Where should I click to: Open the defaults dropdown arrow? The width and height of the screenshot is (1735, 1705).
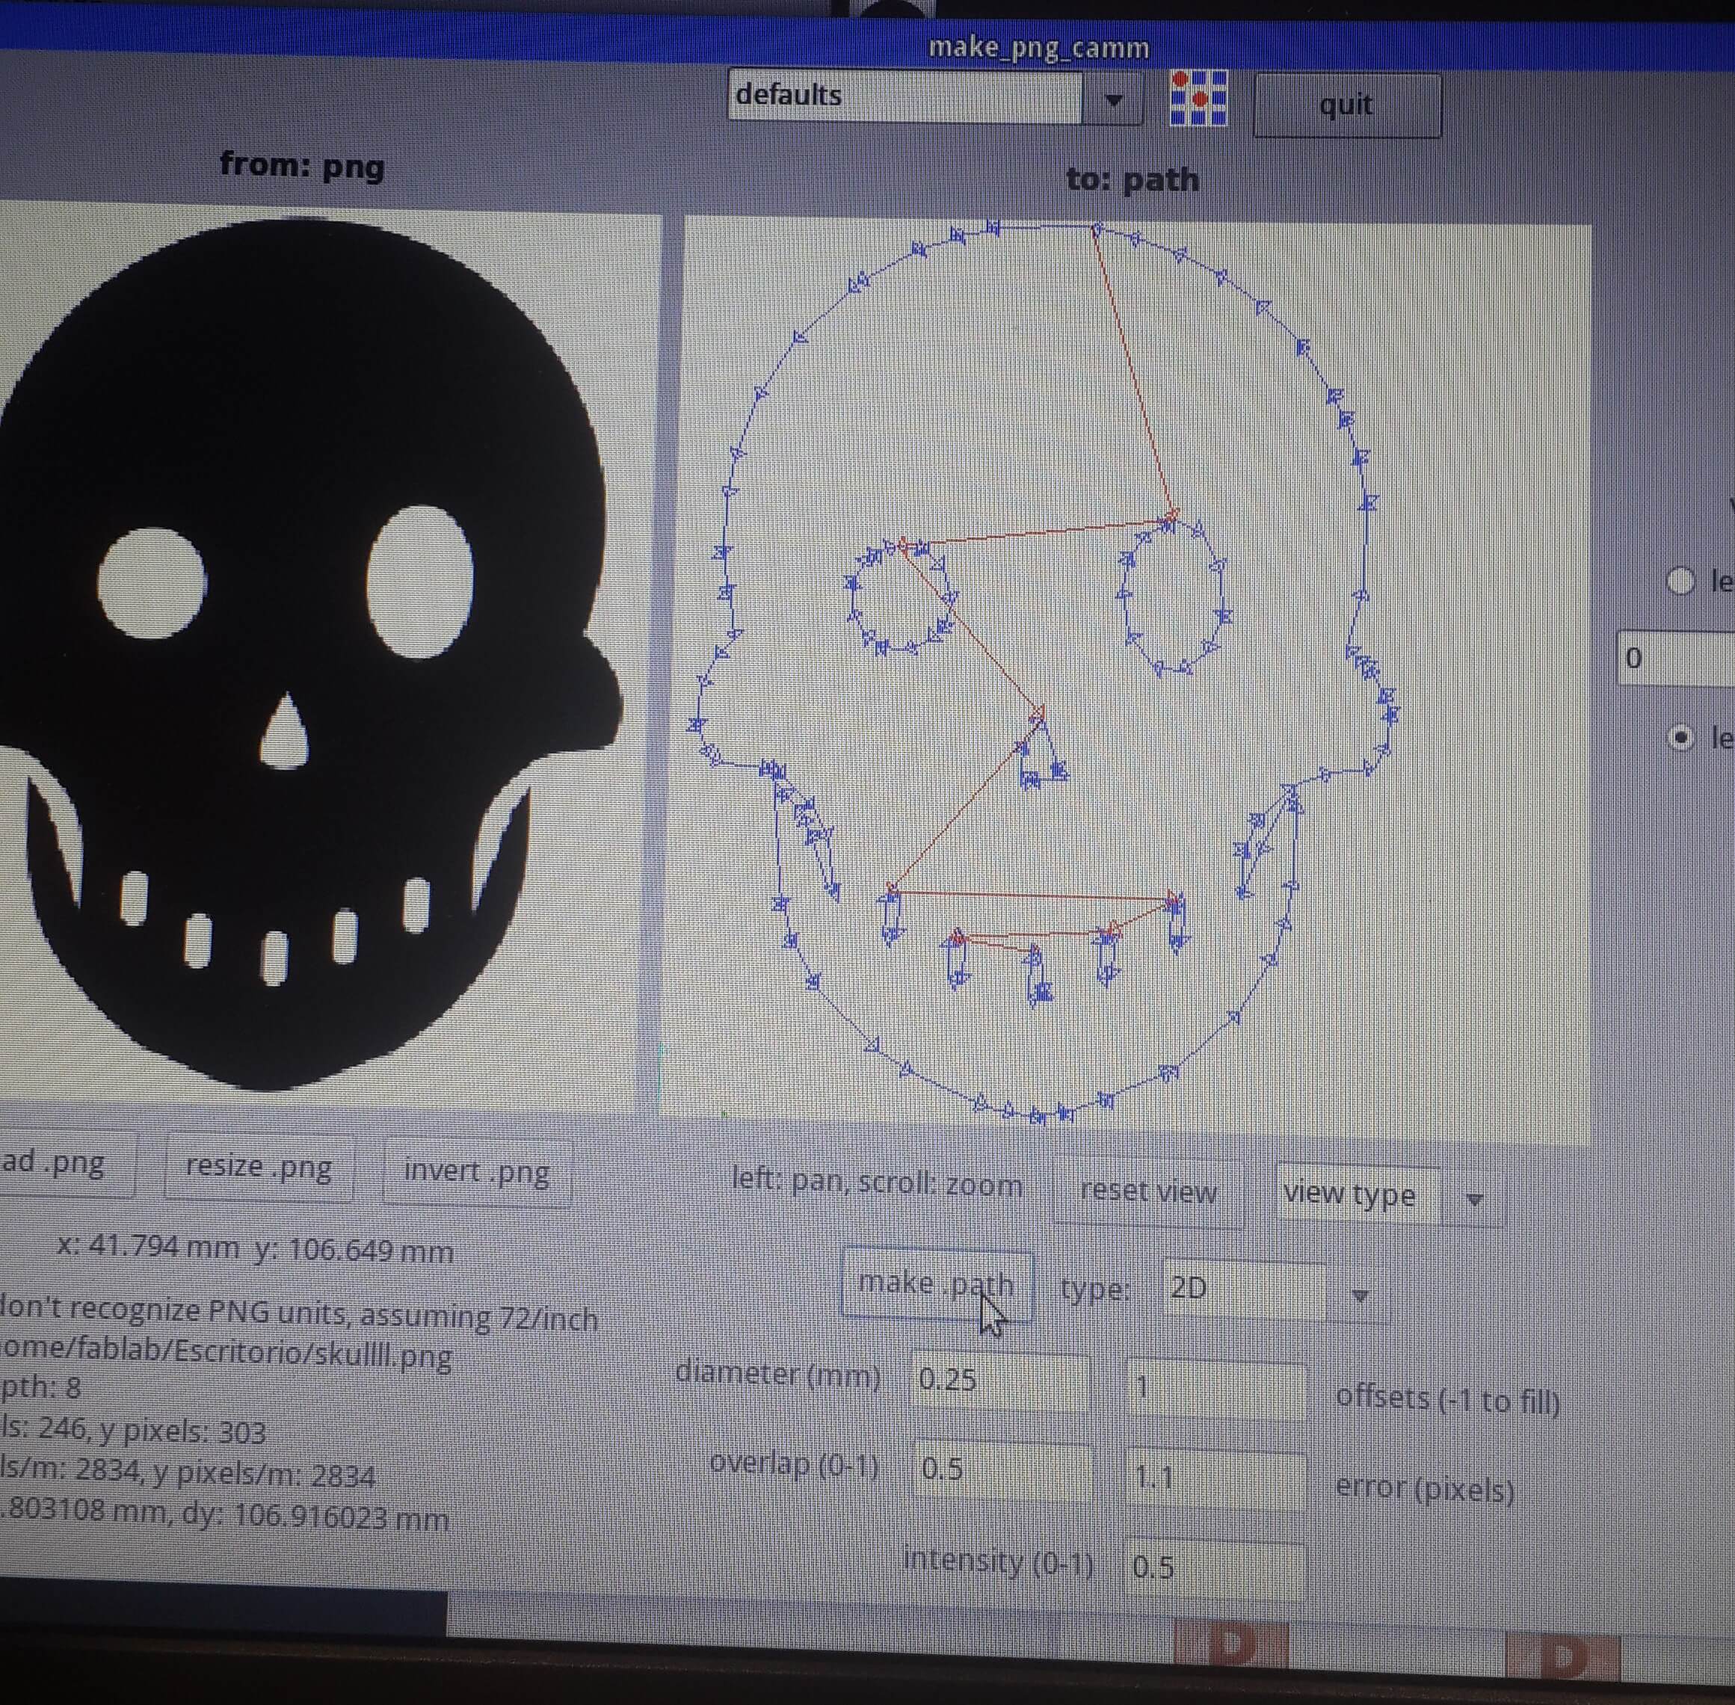(x=1113, y=99)
